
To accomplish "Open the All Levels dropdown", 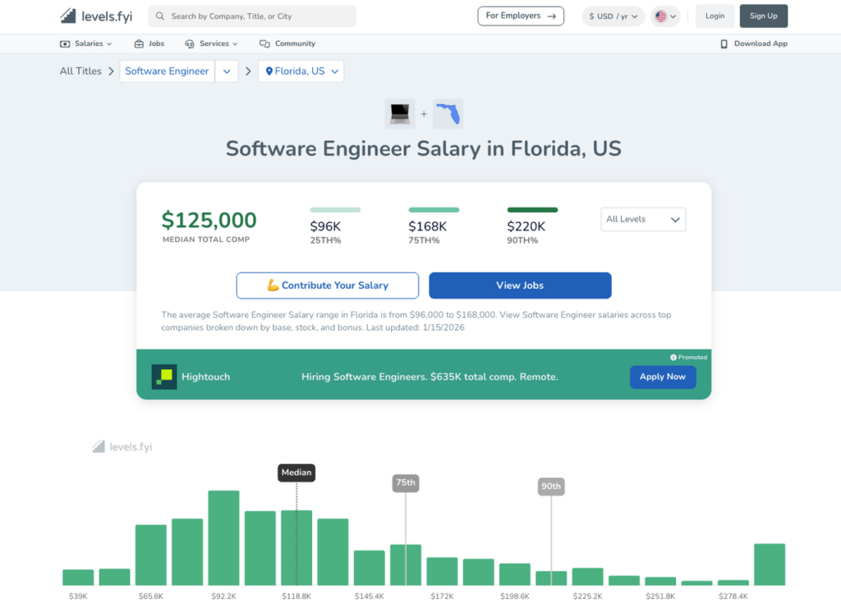I will coord(643,219).
